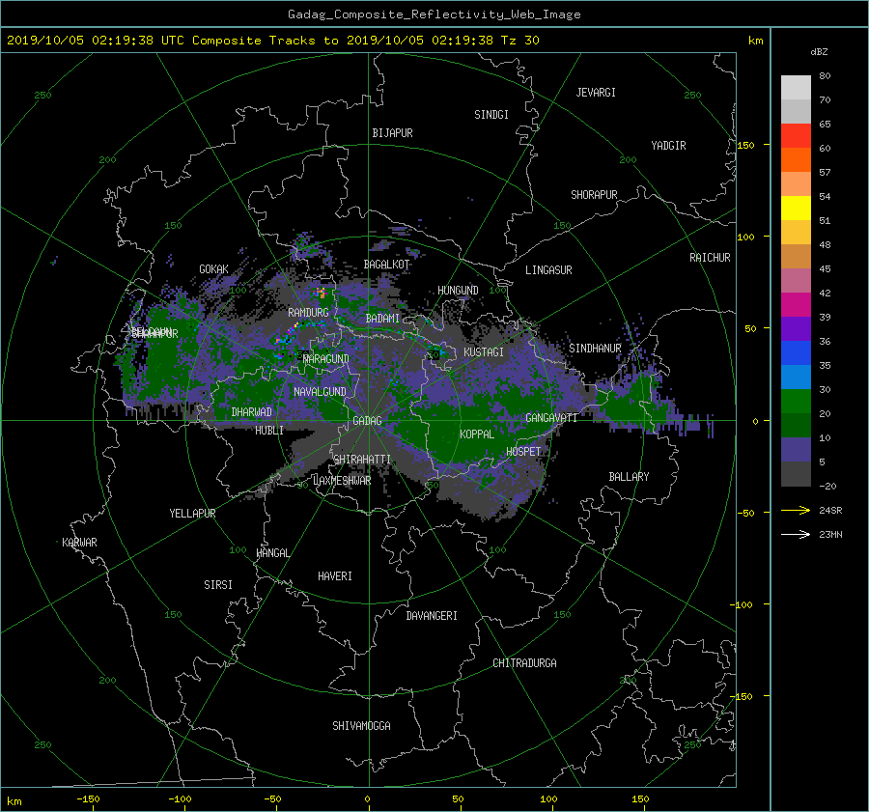Click the SINDGI city label
The image size is (869, 812).
tap(491, 115)
